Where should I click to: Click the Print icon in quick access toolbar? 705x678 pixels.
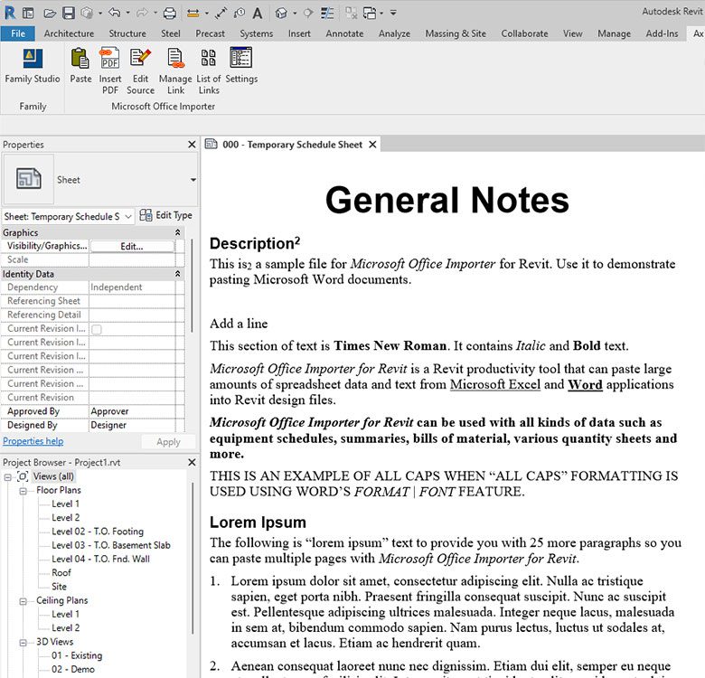[170, 14]
